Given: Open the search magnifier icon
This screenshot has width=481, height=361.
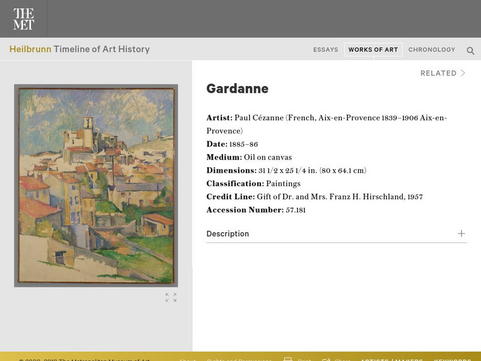Looking at the screenshot, I should (470, 51).
